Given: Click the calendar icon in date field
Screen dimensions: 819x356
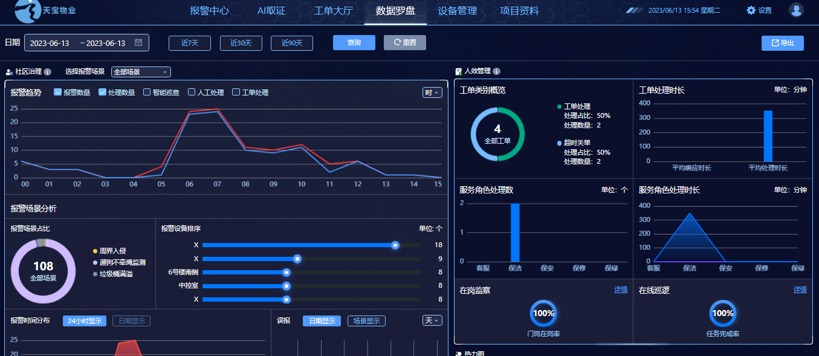Looking at the screenshot, I should coord(138,43).
